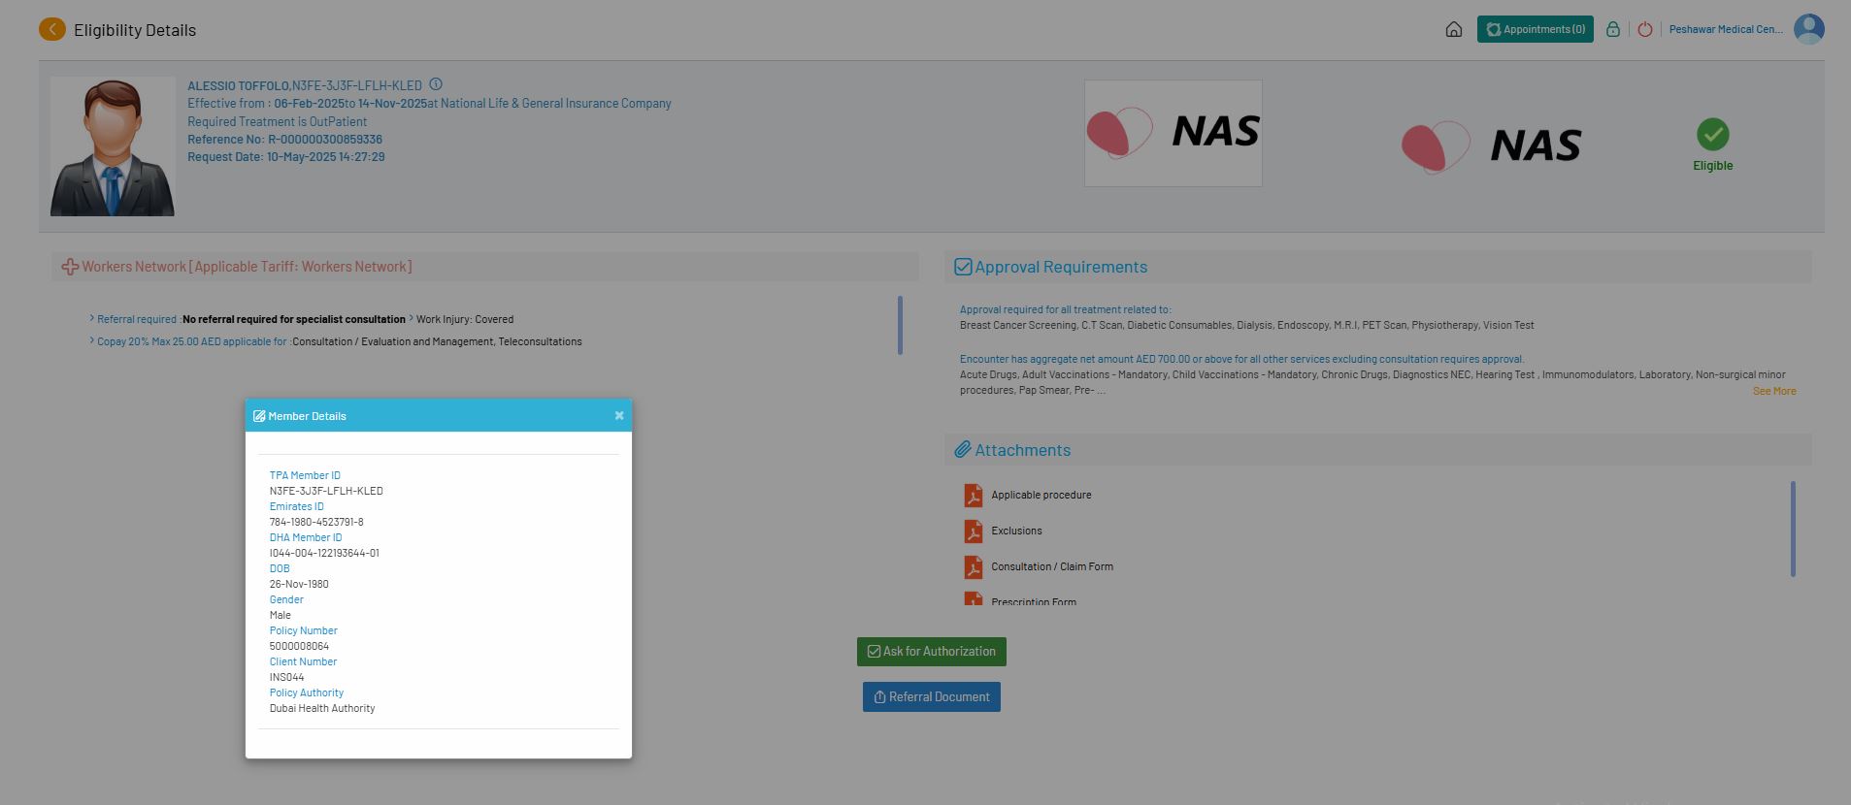The image size is (1851, 805).
Task: Click the Approval Requirements checkbox icon
Action: 963,267
